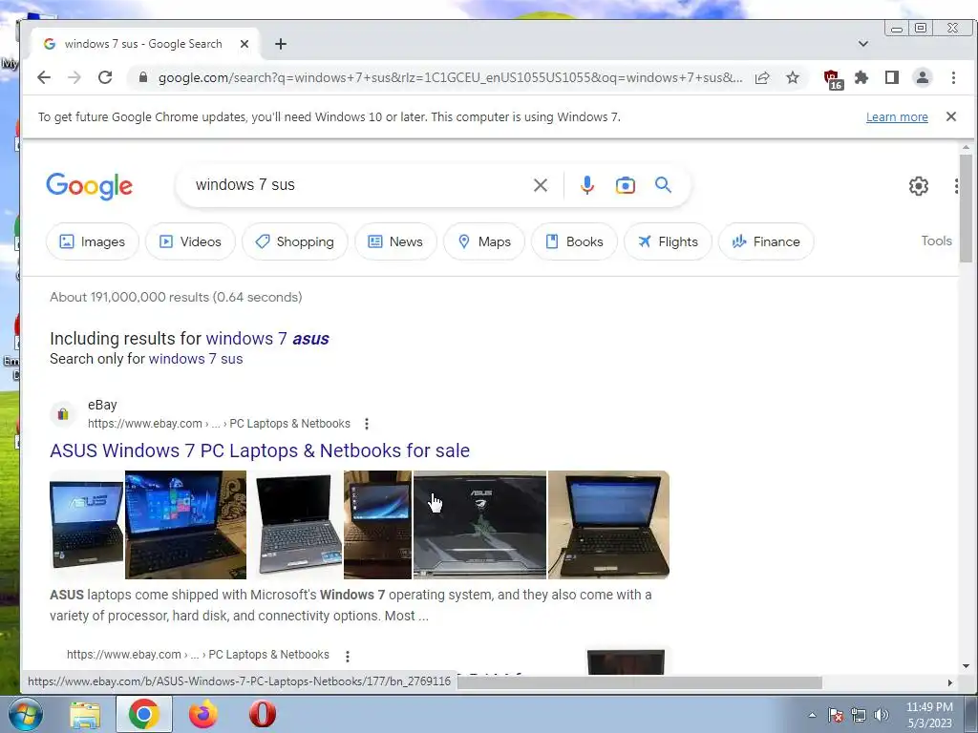The image size is (978, 733).
Task: Switch to News results
Action: pyautogui.click(x=395, y=241)
